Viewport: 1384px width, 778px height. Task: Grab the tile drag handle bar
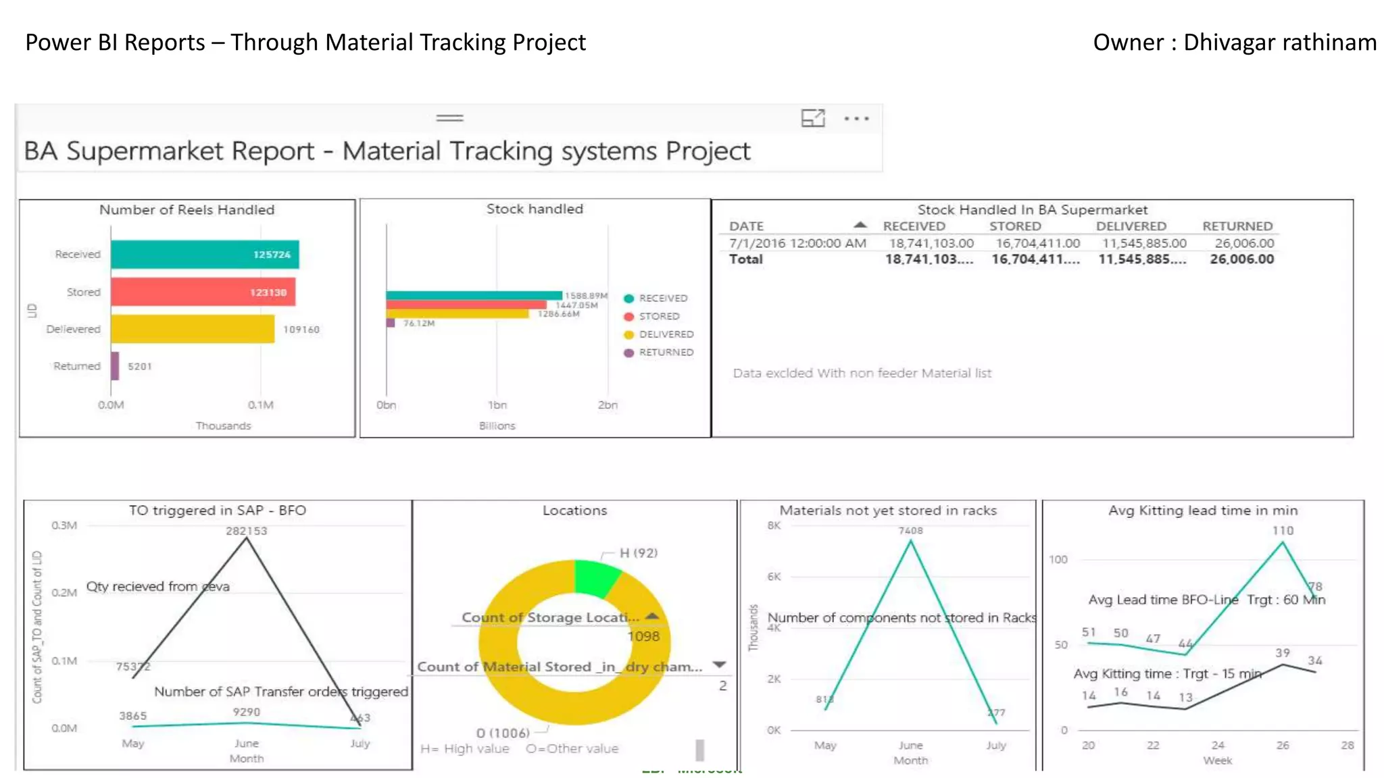tap(449, 118)
